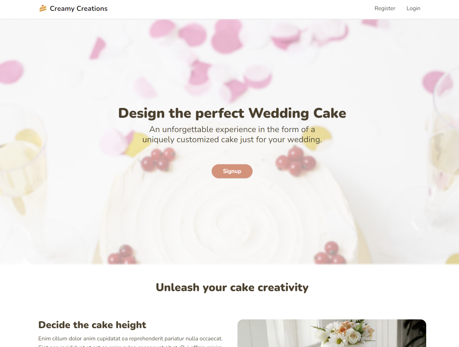Click the 'Decide the cake height' heading

tap(92, 325)
